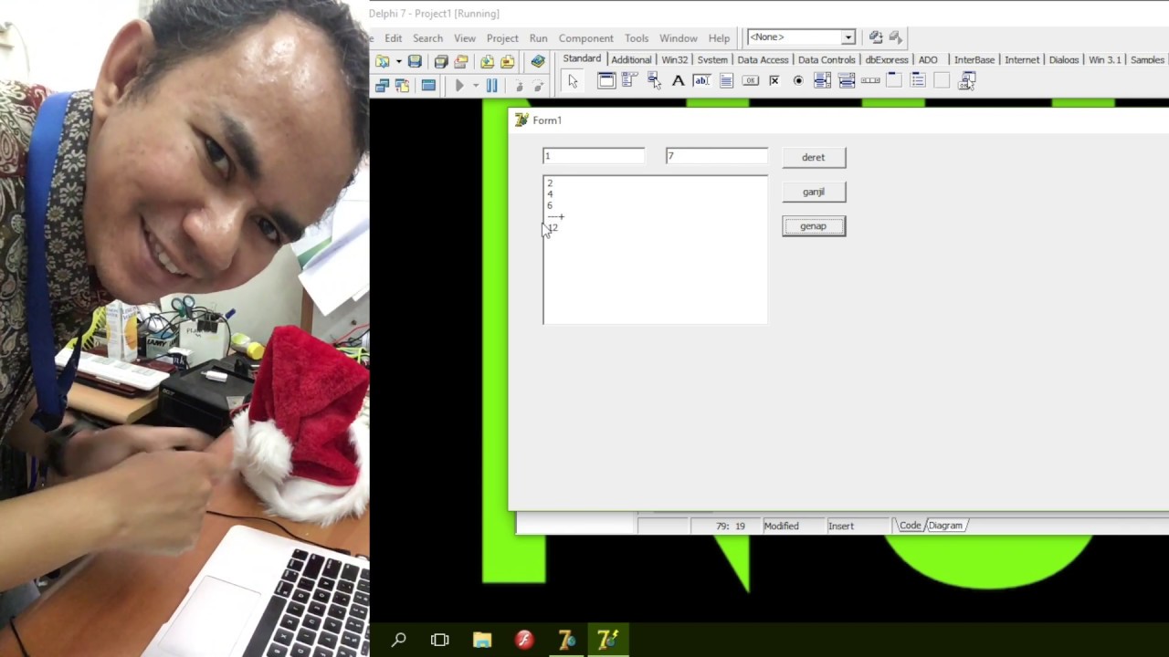
Task: Click the Step Over debug icon
Action: [538, 85]
